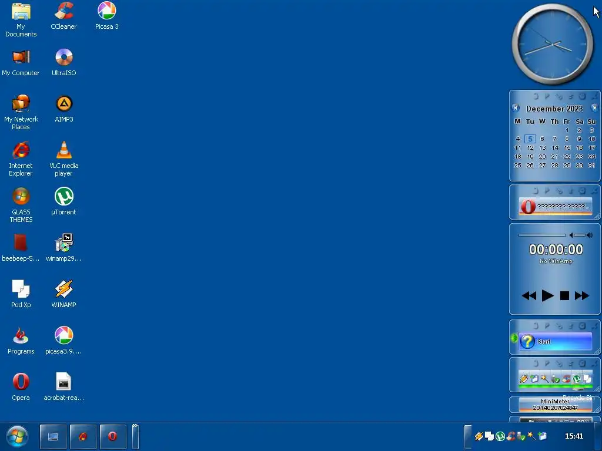Click the December 2023 calendar title
Screen dimensions: 602x451
554,109
